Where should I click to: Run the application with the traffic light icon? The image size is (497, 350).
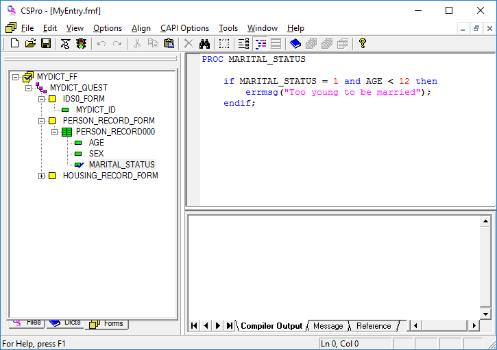[x=81, y=43]
